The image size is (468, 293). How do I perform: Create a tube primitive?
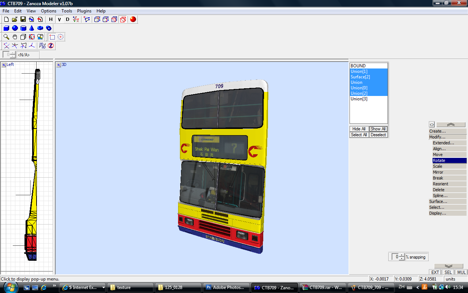[x=49, y=28]
